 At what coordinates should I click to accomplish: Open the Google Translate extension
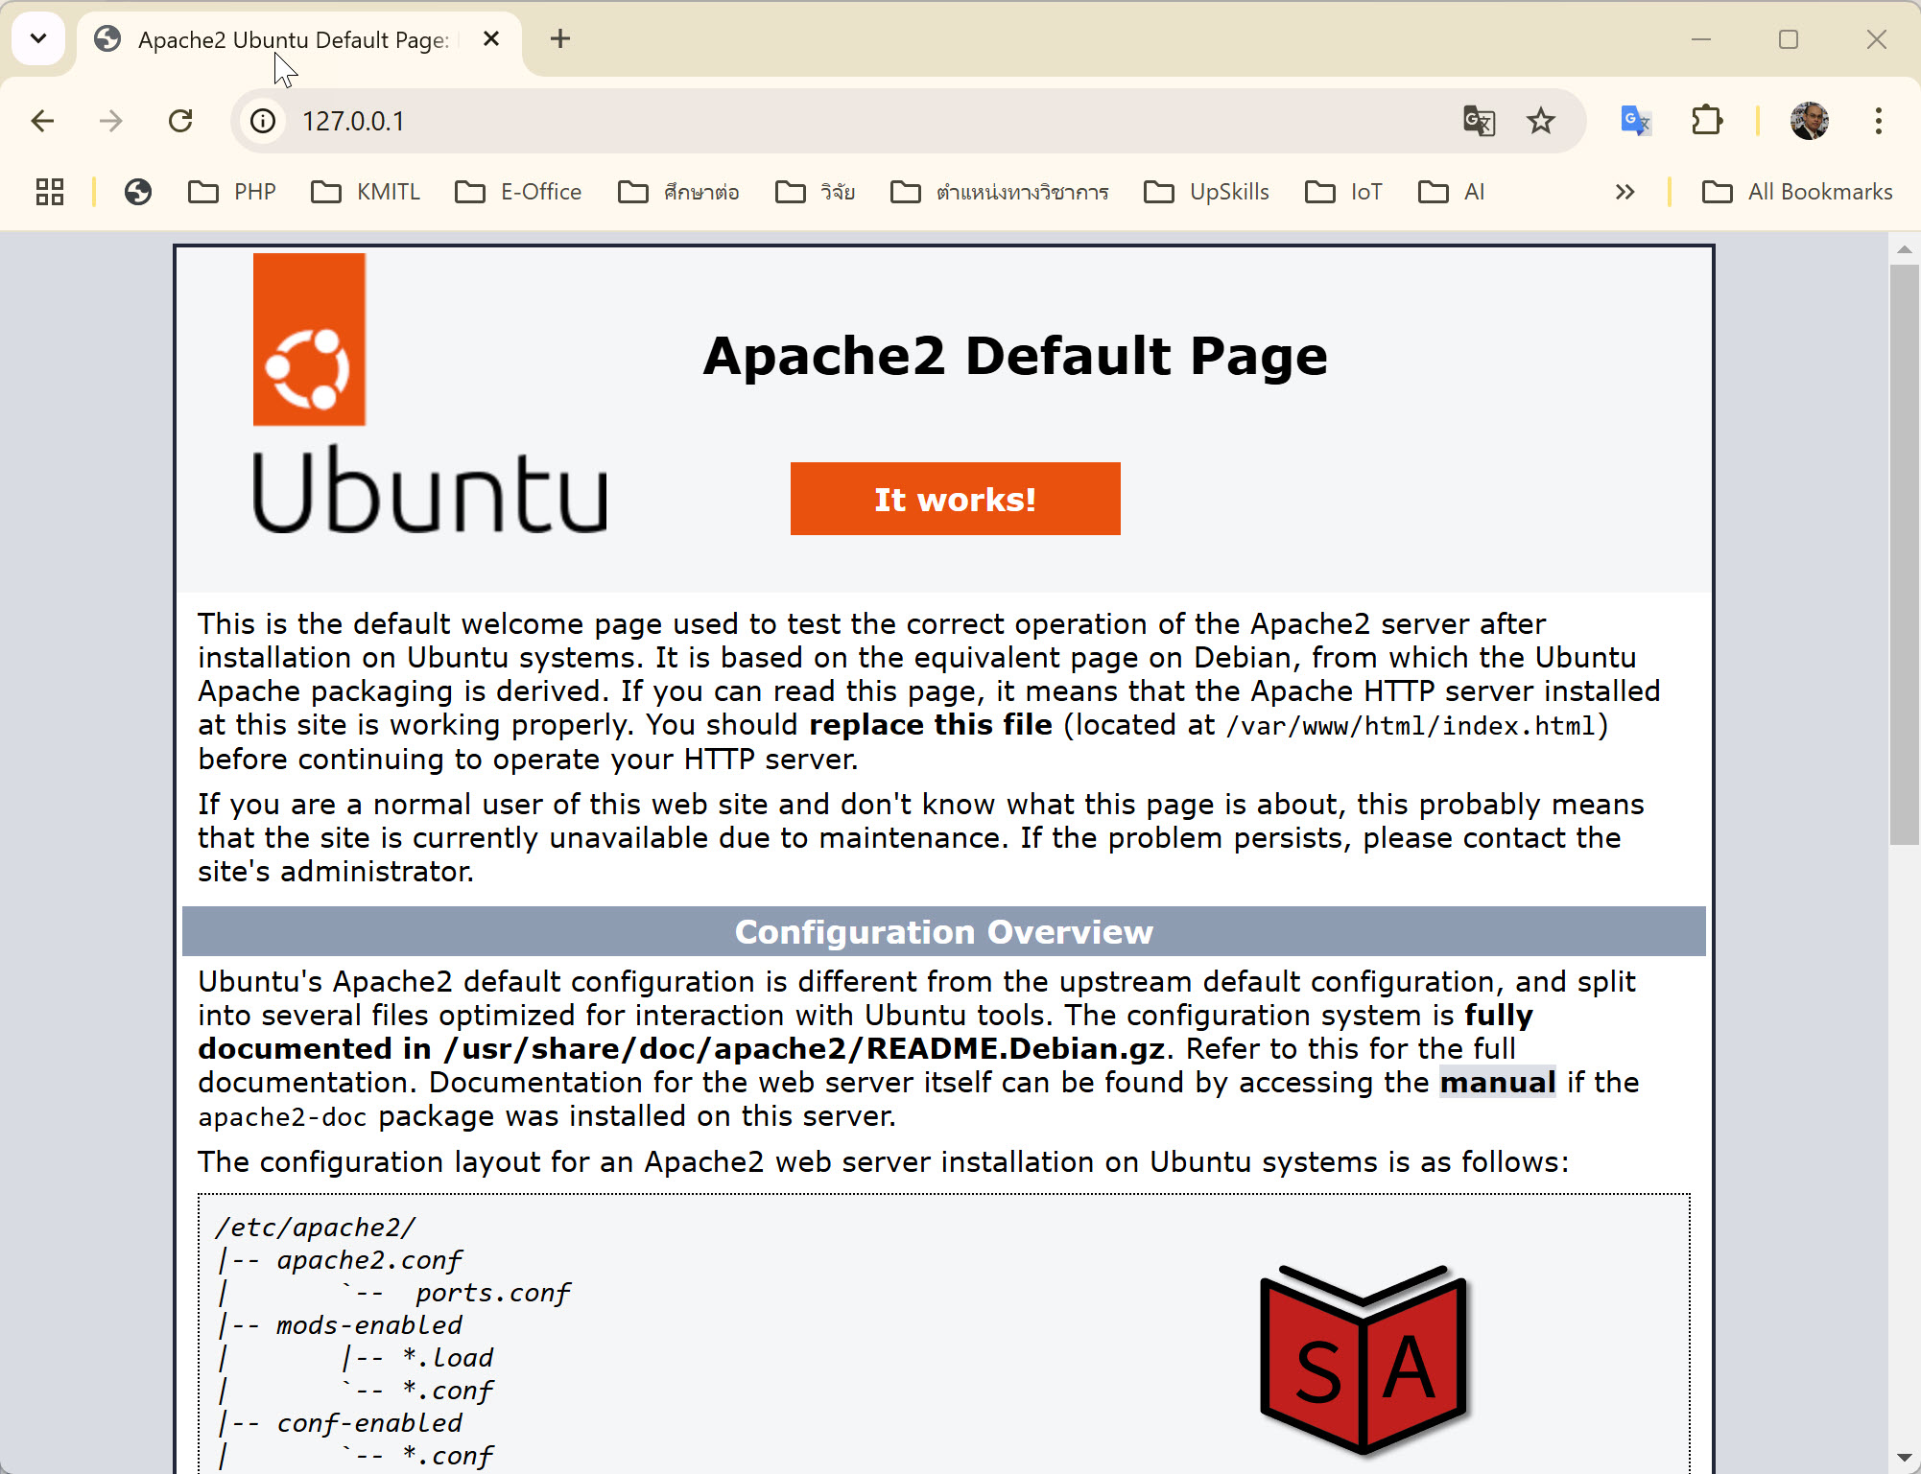[1635, 121]
